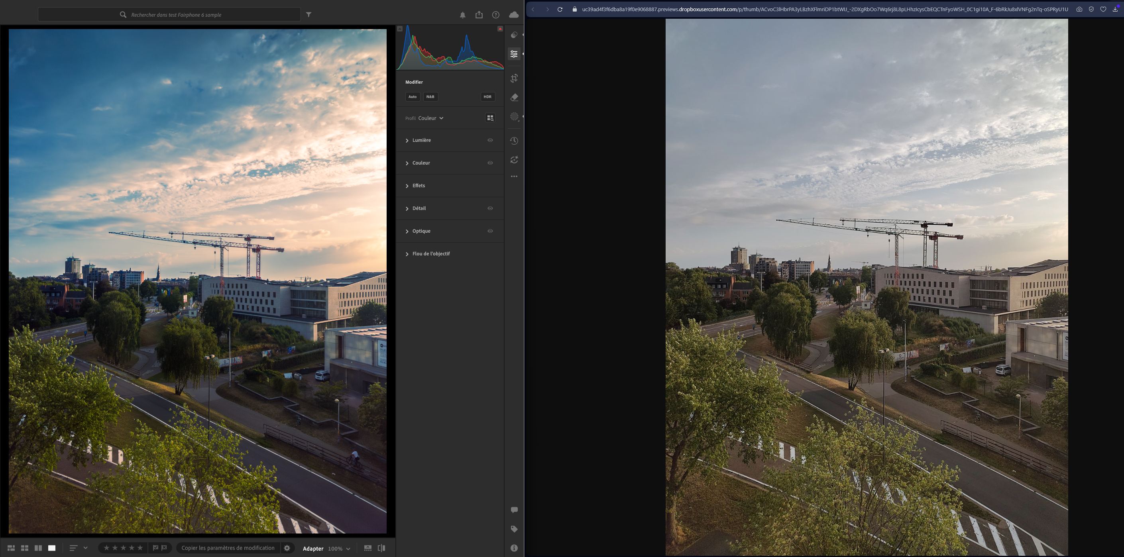Screen dimensions: 1124x557
Task: Toggle visibility of Détail edits
Action: [490, 208]
